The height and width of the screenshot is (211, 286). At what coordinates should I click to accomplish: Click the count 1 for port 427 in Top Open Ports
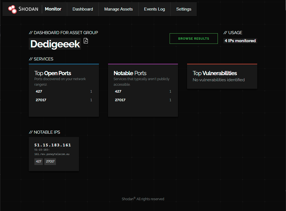click(91, 91)
